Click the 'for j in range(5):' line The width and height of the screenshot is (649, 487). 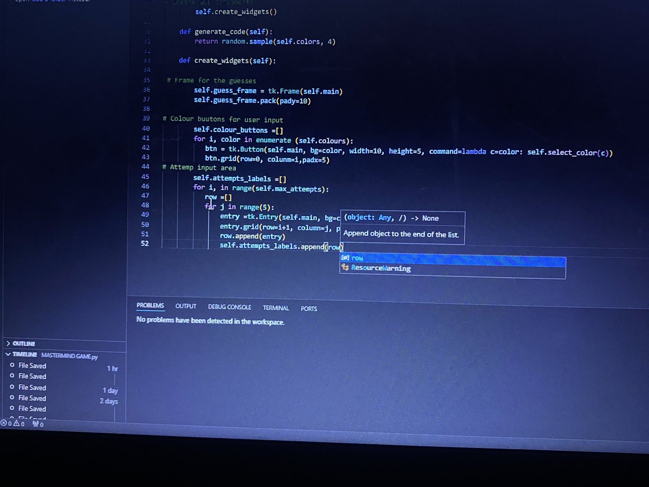[239, 207]
